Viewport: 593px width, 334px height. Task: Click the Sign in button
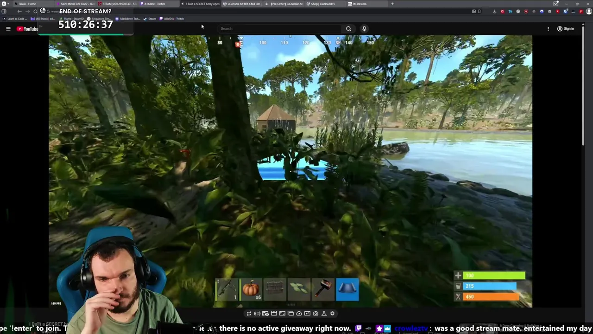[x=566, y=29]
